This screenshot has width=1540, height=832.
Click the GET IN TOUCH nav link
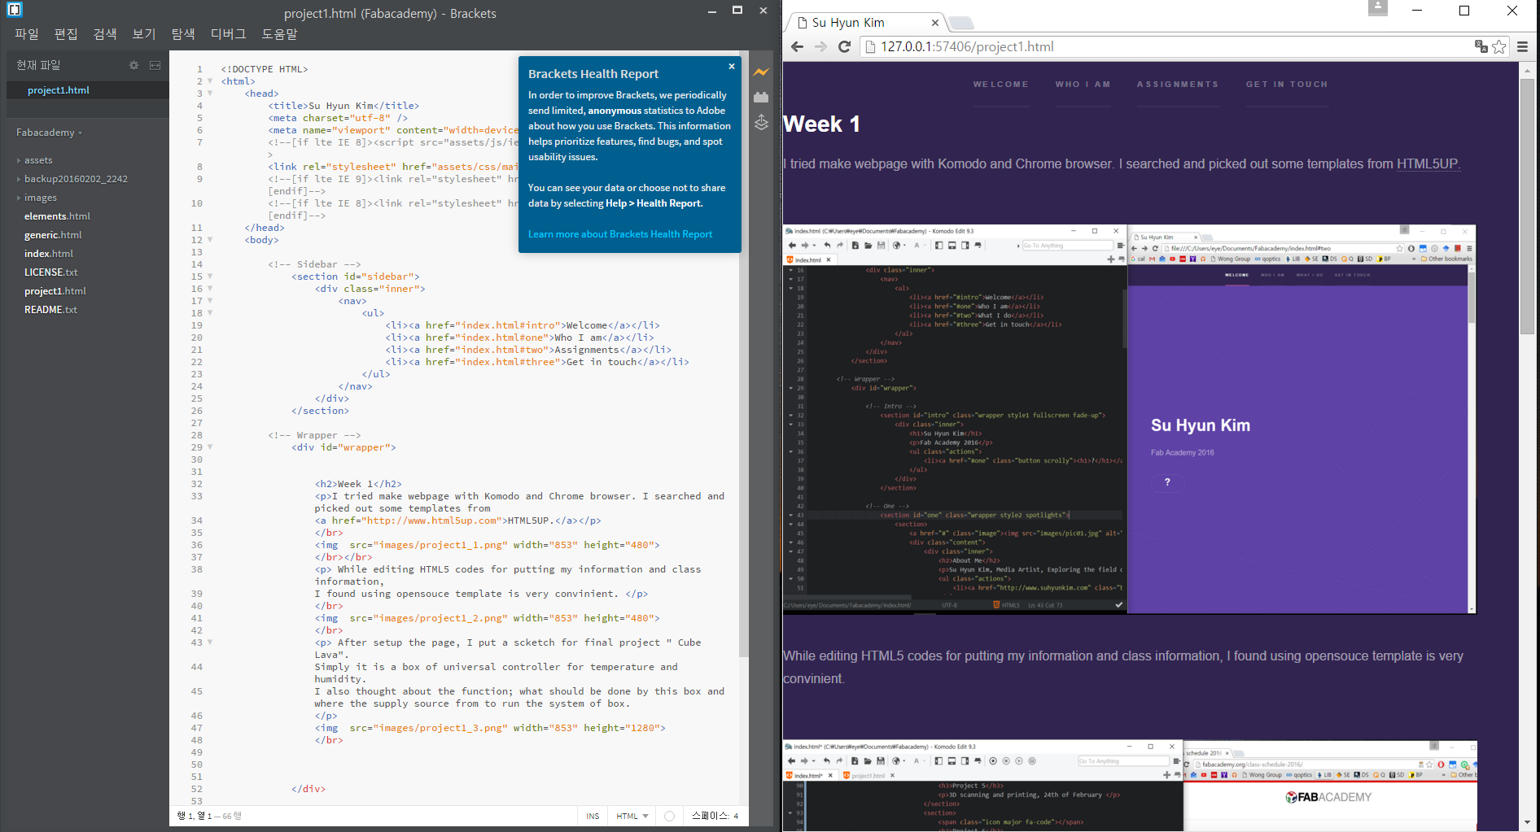pyautogui.click(x=1286, y=85)
